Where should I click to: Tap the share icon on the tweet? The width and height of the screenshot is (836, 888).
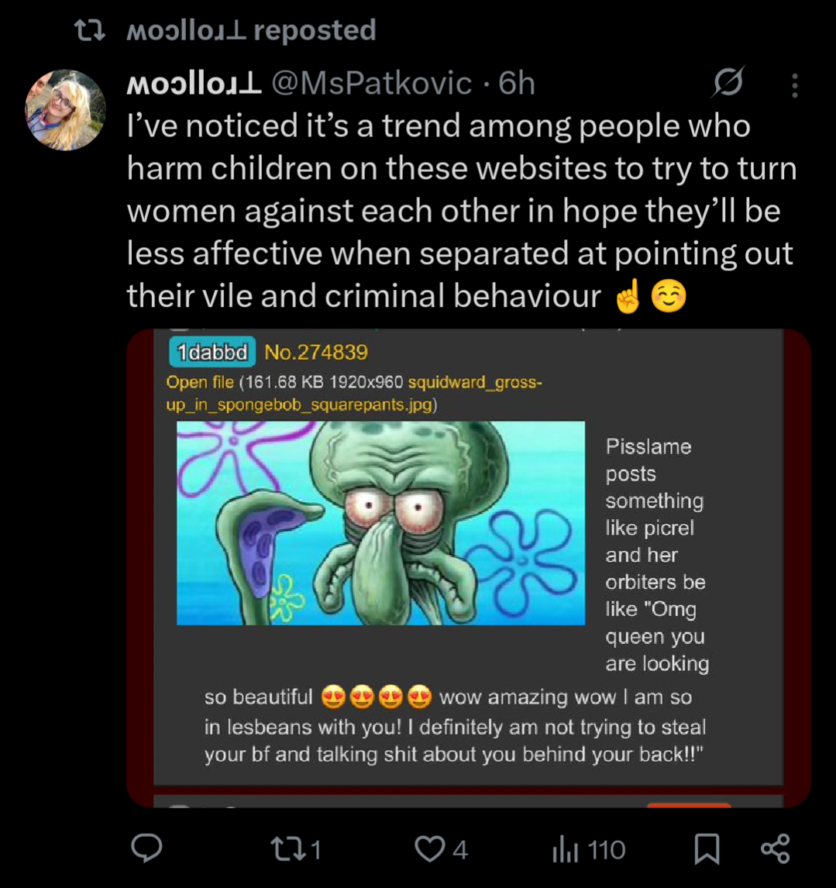(x=775, y=848)
